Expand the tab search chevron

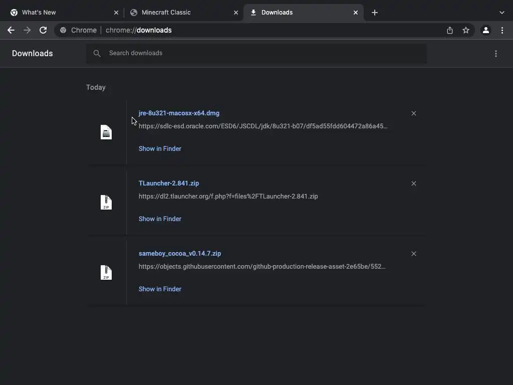[502, 13]
